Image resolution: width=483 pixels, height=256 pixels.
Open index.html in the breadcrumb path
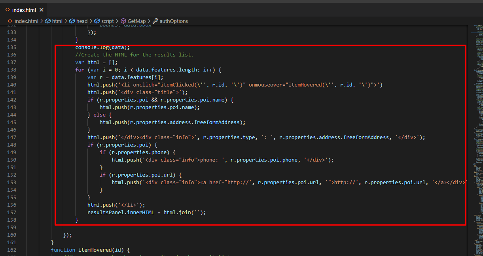(x=27, y=21)
